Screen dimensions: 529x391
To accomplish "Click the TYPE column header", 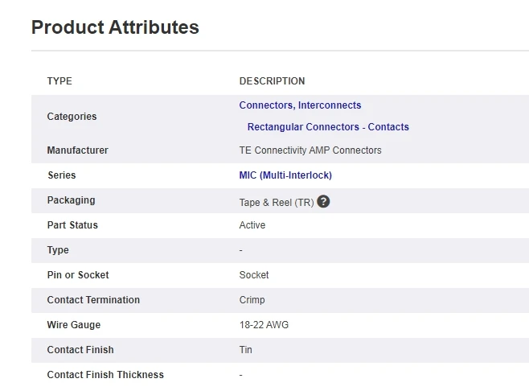I will point(59,81).
